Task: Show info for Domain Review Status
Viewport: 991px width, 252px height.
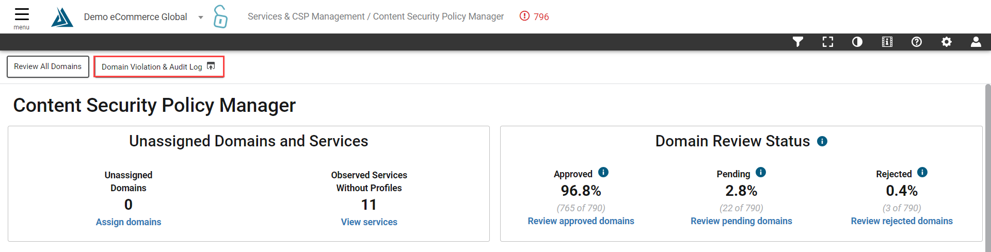Action: 822,141
